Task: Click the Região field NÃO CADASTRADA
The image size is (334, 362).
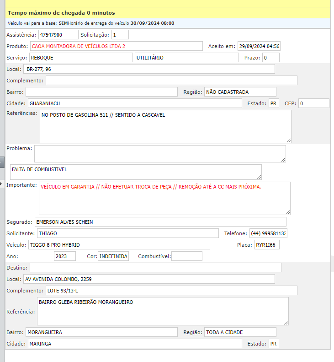Action: point(240,92)
